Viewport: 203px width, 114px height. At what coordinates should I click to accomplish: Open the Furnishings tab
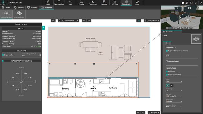pyautogui.click(x=92, y=3)
